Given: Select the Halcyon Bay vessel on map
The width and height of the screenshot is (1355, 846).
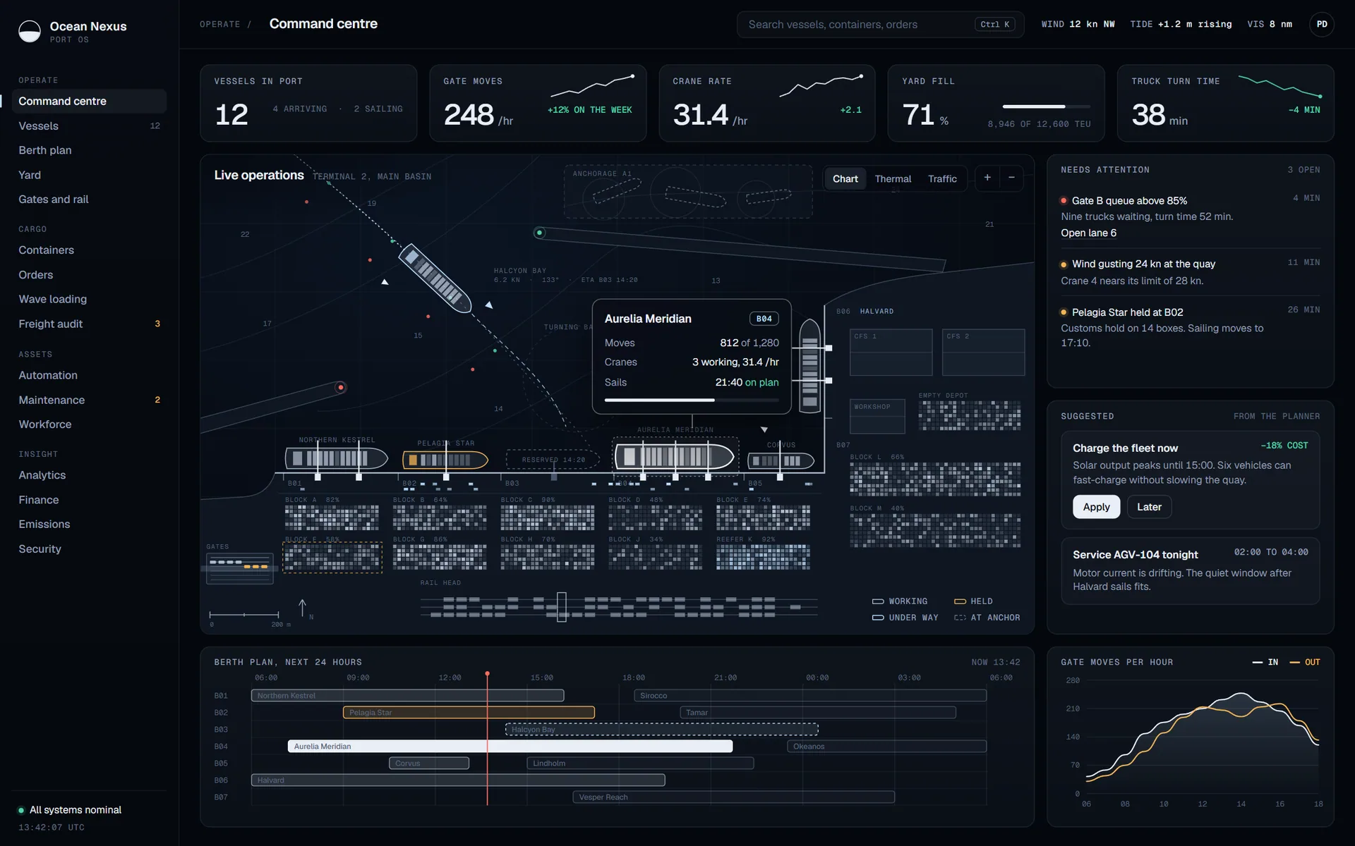Looking at the screenshot, I should click(435, 278).
